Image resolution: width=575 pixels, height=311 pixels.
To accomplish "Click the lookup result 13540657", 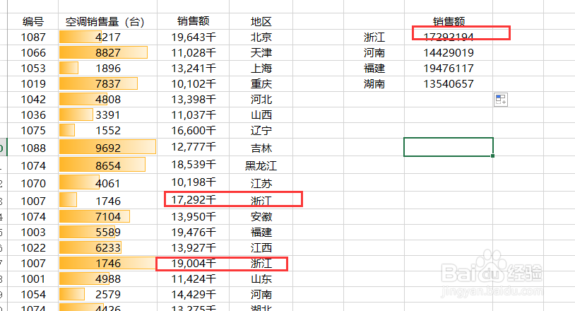I will [x=449, y=84].
